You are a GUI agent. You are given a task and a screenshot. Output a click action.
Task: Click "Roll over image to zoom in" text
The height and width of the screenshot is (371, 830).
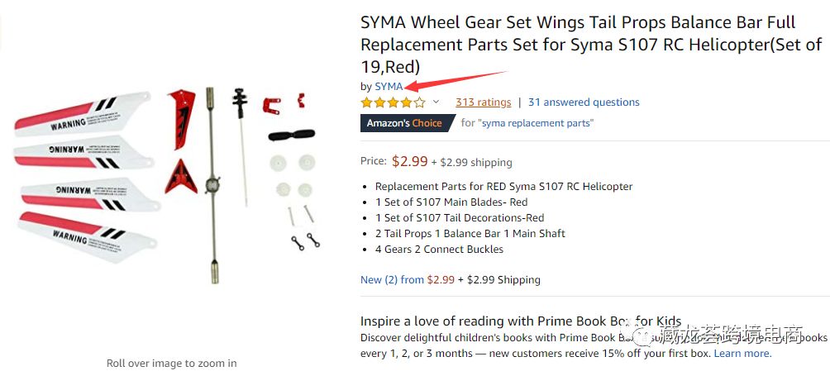coord(171,363)
